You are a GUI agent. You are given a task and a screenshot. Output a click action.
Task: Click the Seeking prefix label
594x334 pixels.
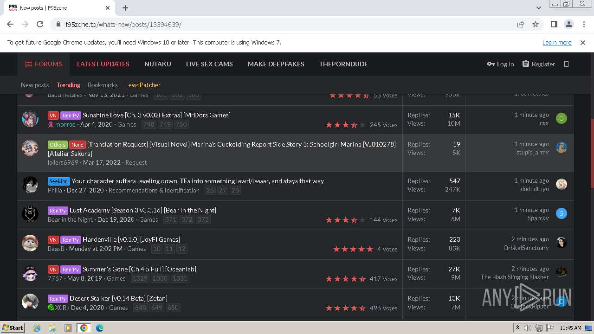click(x=59, y=181)
